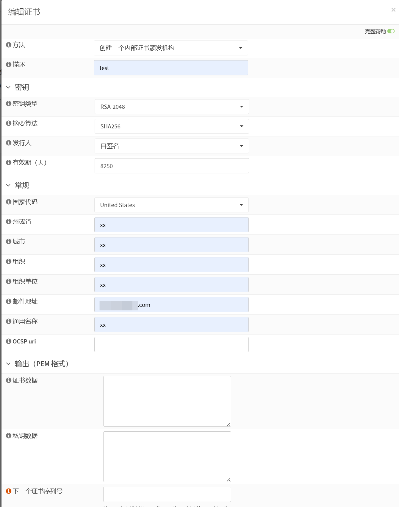Click the info icon beside 密钥类型
The height and width of the screenshot is (507, 399).
[9, 103]
